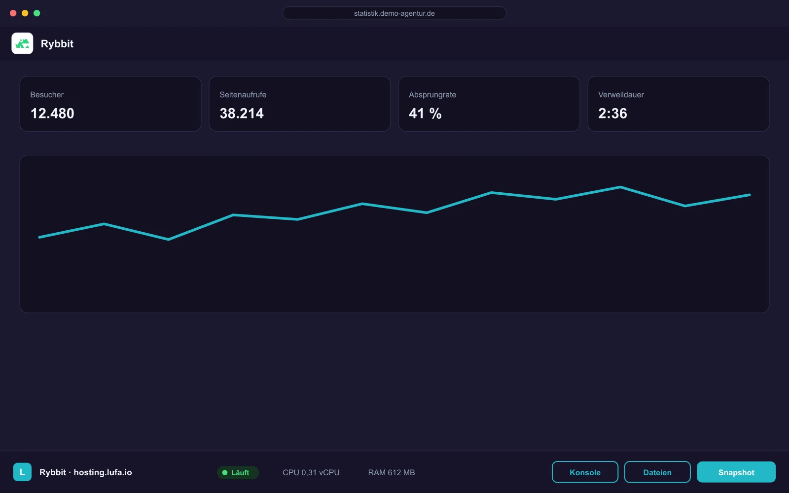Click the Rybbit · hosting.lufa.io label

point(86,472)
